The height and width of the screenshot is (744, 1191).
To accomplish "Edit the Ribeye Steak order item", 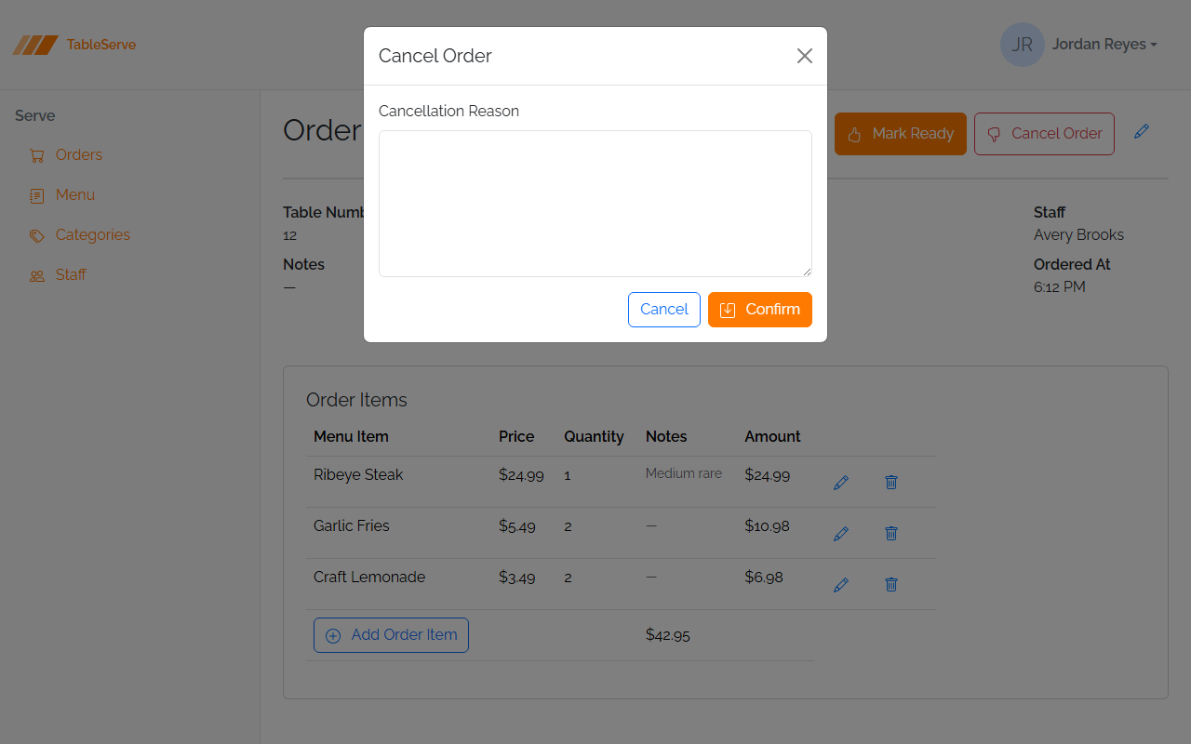I will [x=841, y=483].
